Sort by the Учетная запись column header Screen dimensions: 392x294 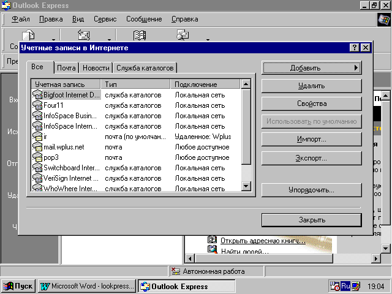click(x=66, y=85)
